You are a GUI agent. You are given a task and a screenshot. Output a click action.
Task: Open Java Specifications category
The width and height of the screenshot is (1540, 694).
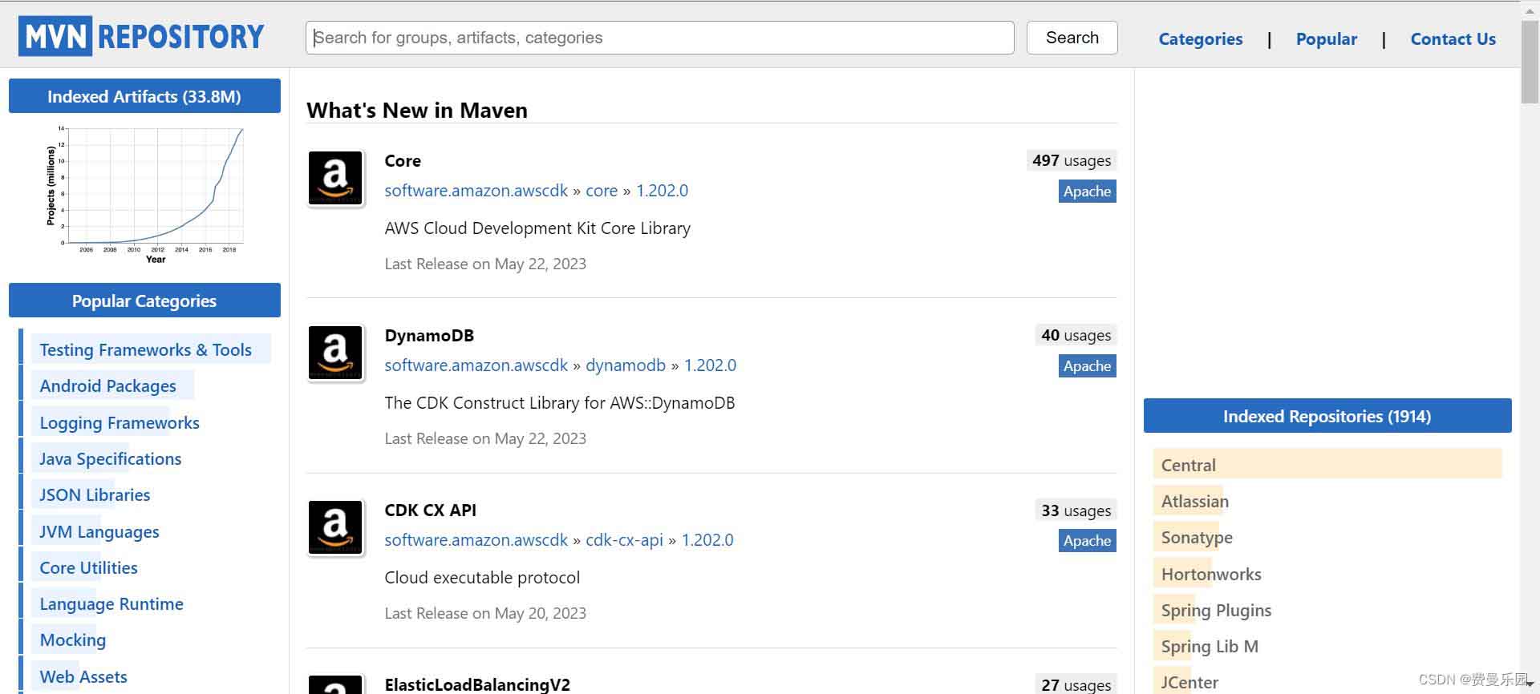click(110, 458)
